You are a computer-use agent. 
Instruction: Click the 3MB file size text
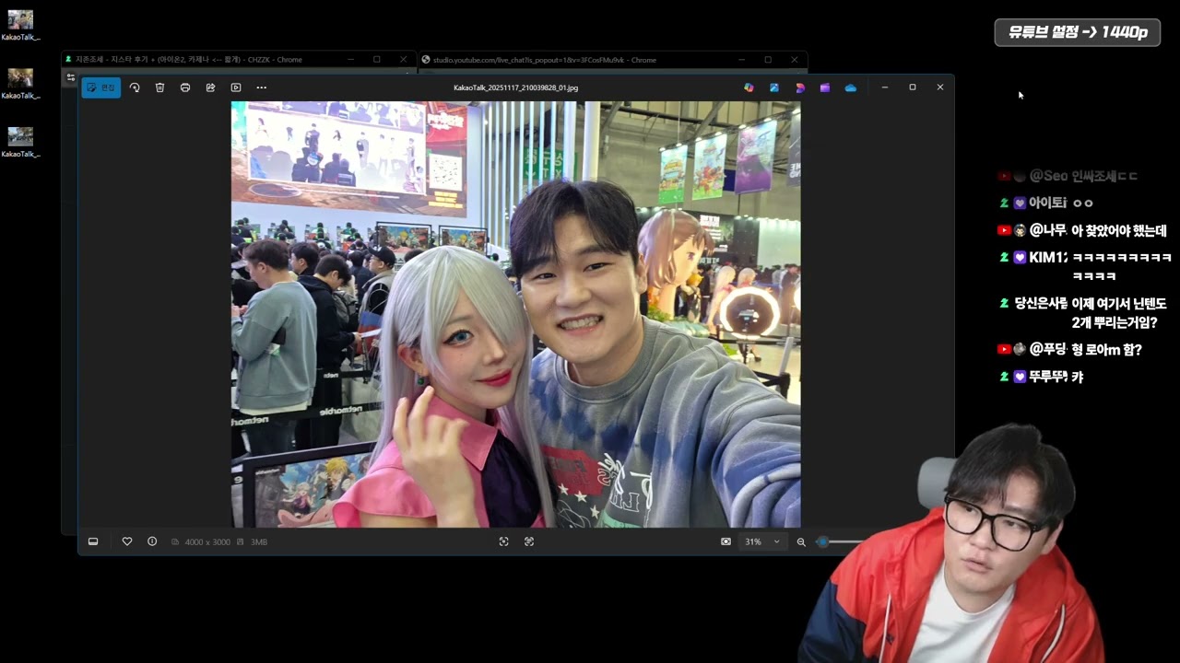tap(259, 542)
